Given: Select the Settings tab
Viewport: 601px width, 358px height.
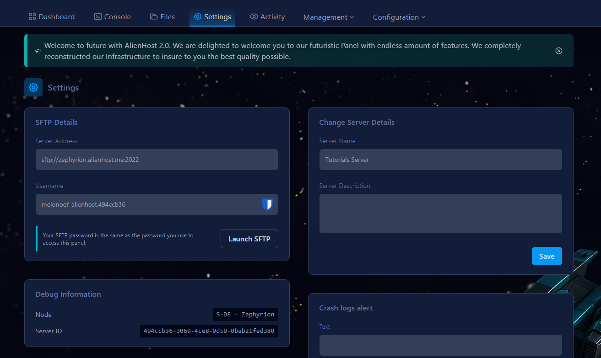Looking at the screenshot, I should pos(212,16).
